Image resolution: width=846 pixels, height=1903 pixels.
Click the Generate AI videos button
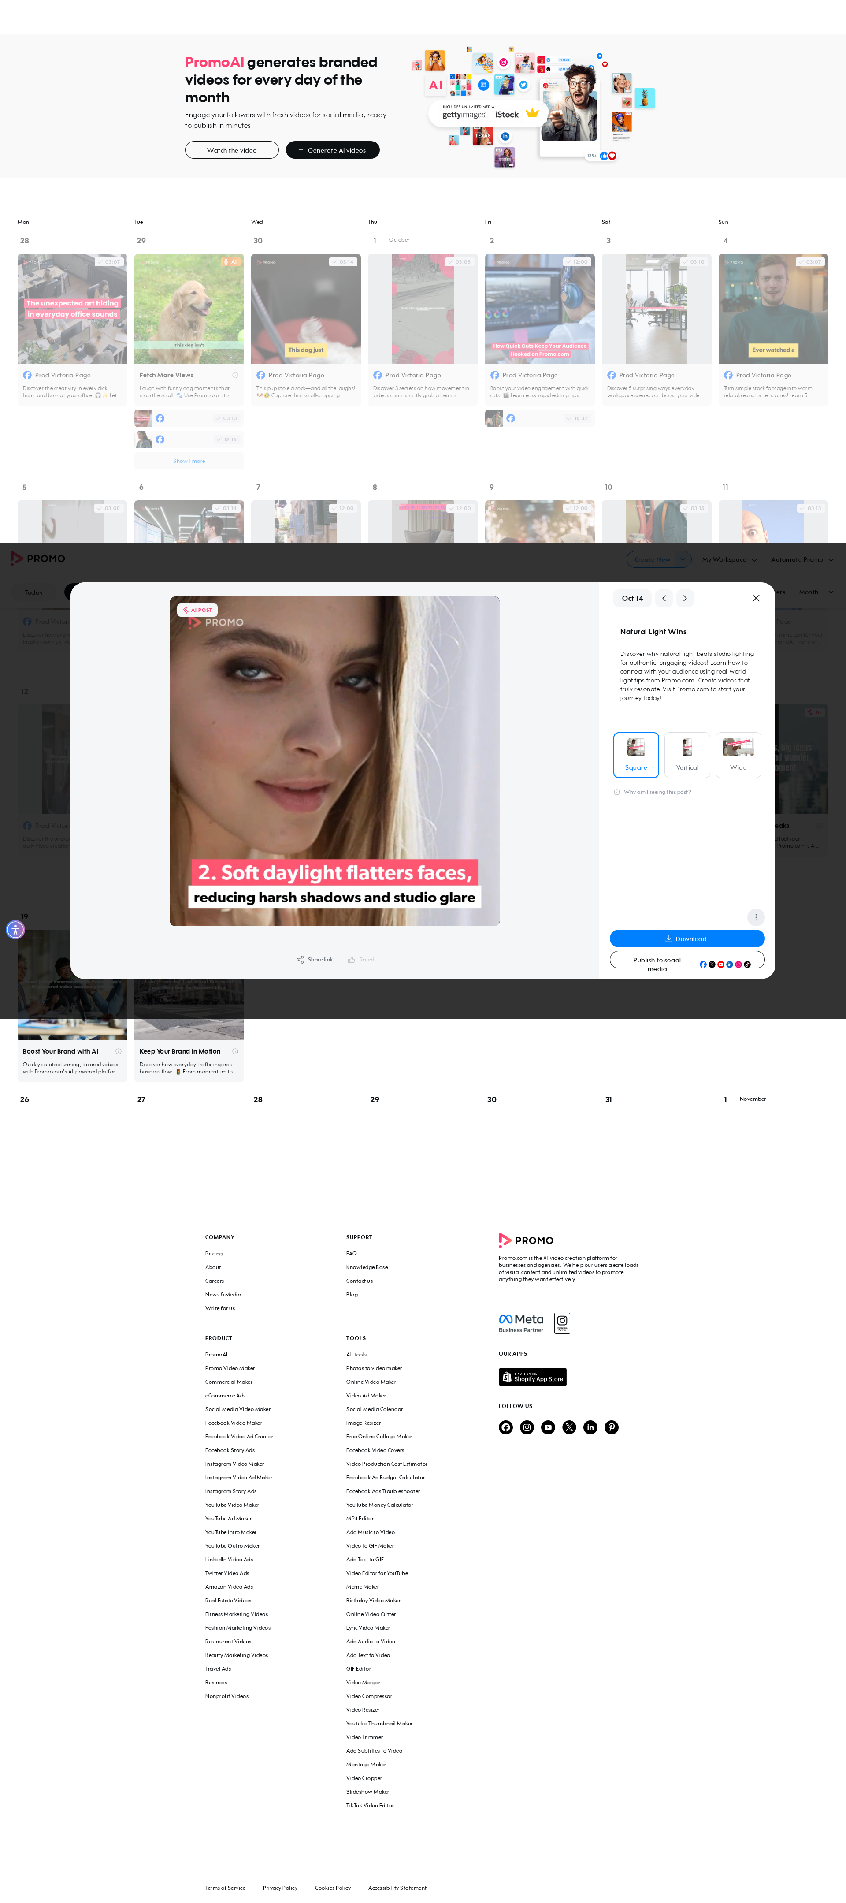point(332,150)
